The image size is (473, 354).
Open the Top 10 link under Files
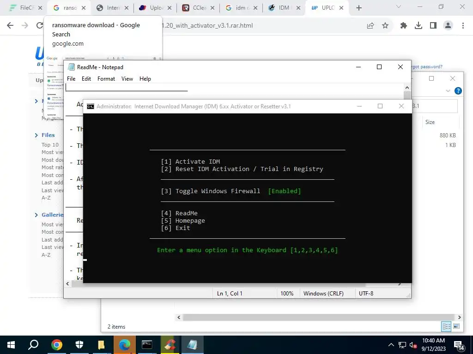50,145
